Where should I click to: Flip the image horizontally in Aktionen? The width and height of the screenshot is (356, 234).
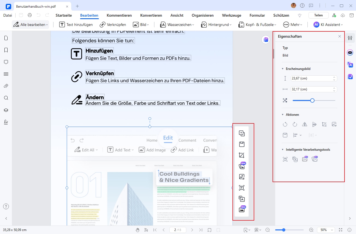(305, 125)
